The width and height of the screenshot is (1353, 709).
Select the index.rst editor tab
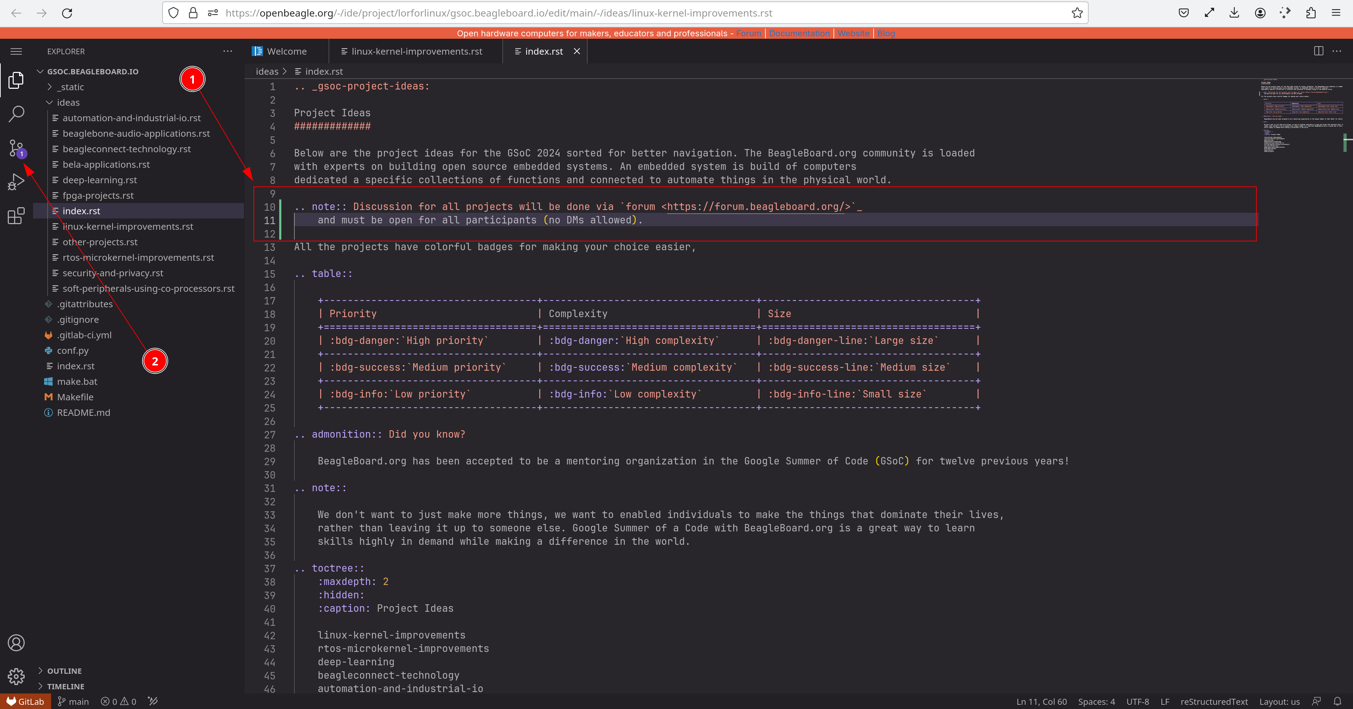(544, 51)
